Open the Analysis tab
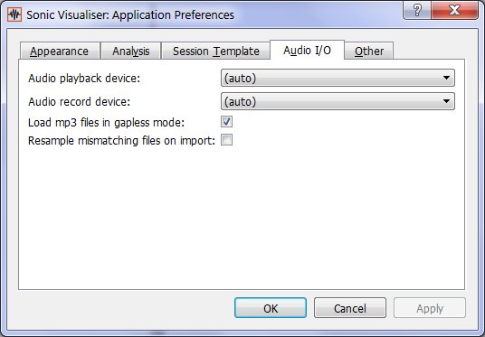This screenshot has width=485, height=337. [x=131, y=51]
